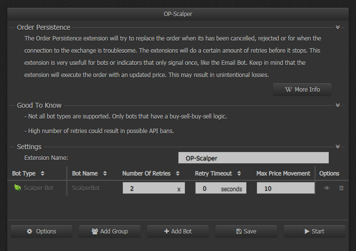
Task: Edit the Max Price Movement value field
Action: tap(286, 188)
